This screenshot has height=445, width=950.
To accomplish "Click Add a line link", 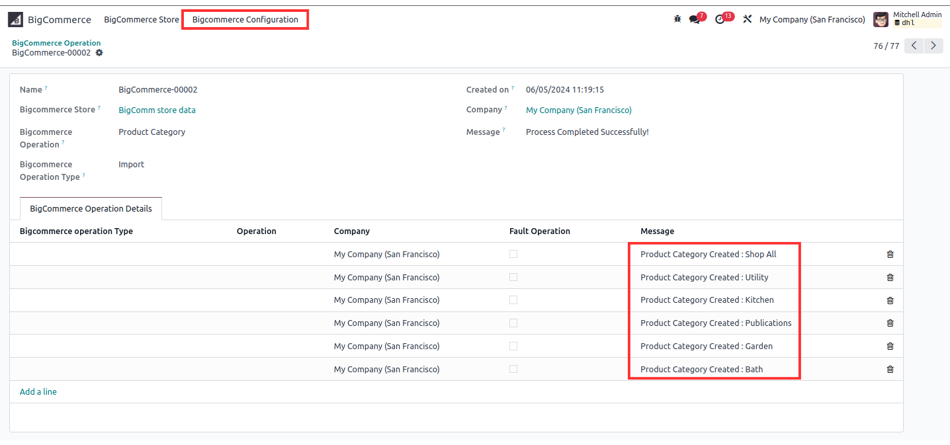I will tap(38, 392).
